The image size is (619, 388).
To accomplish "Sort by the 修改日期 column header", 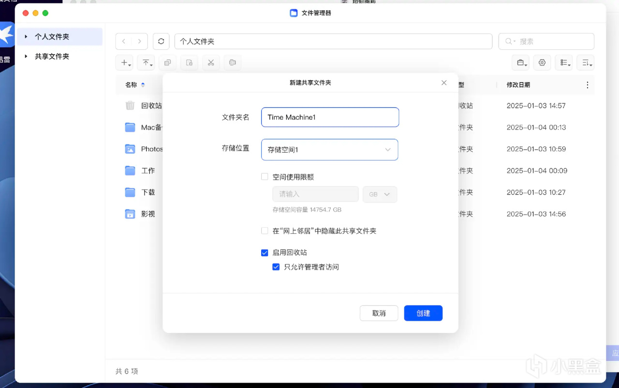I will click(x=518, y=85).
